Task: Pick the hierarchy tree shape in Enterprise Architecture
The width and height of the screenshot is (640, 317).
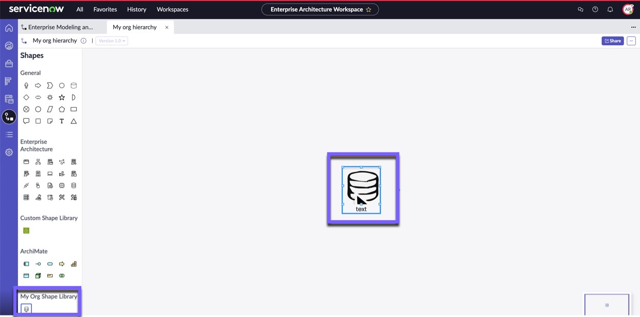Action: coord(38,162)
